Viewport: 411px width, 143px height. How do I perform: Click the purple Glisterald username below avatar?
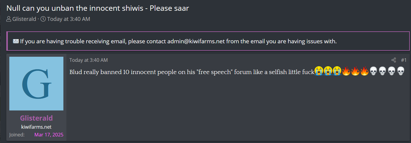[36, 118]
